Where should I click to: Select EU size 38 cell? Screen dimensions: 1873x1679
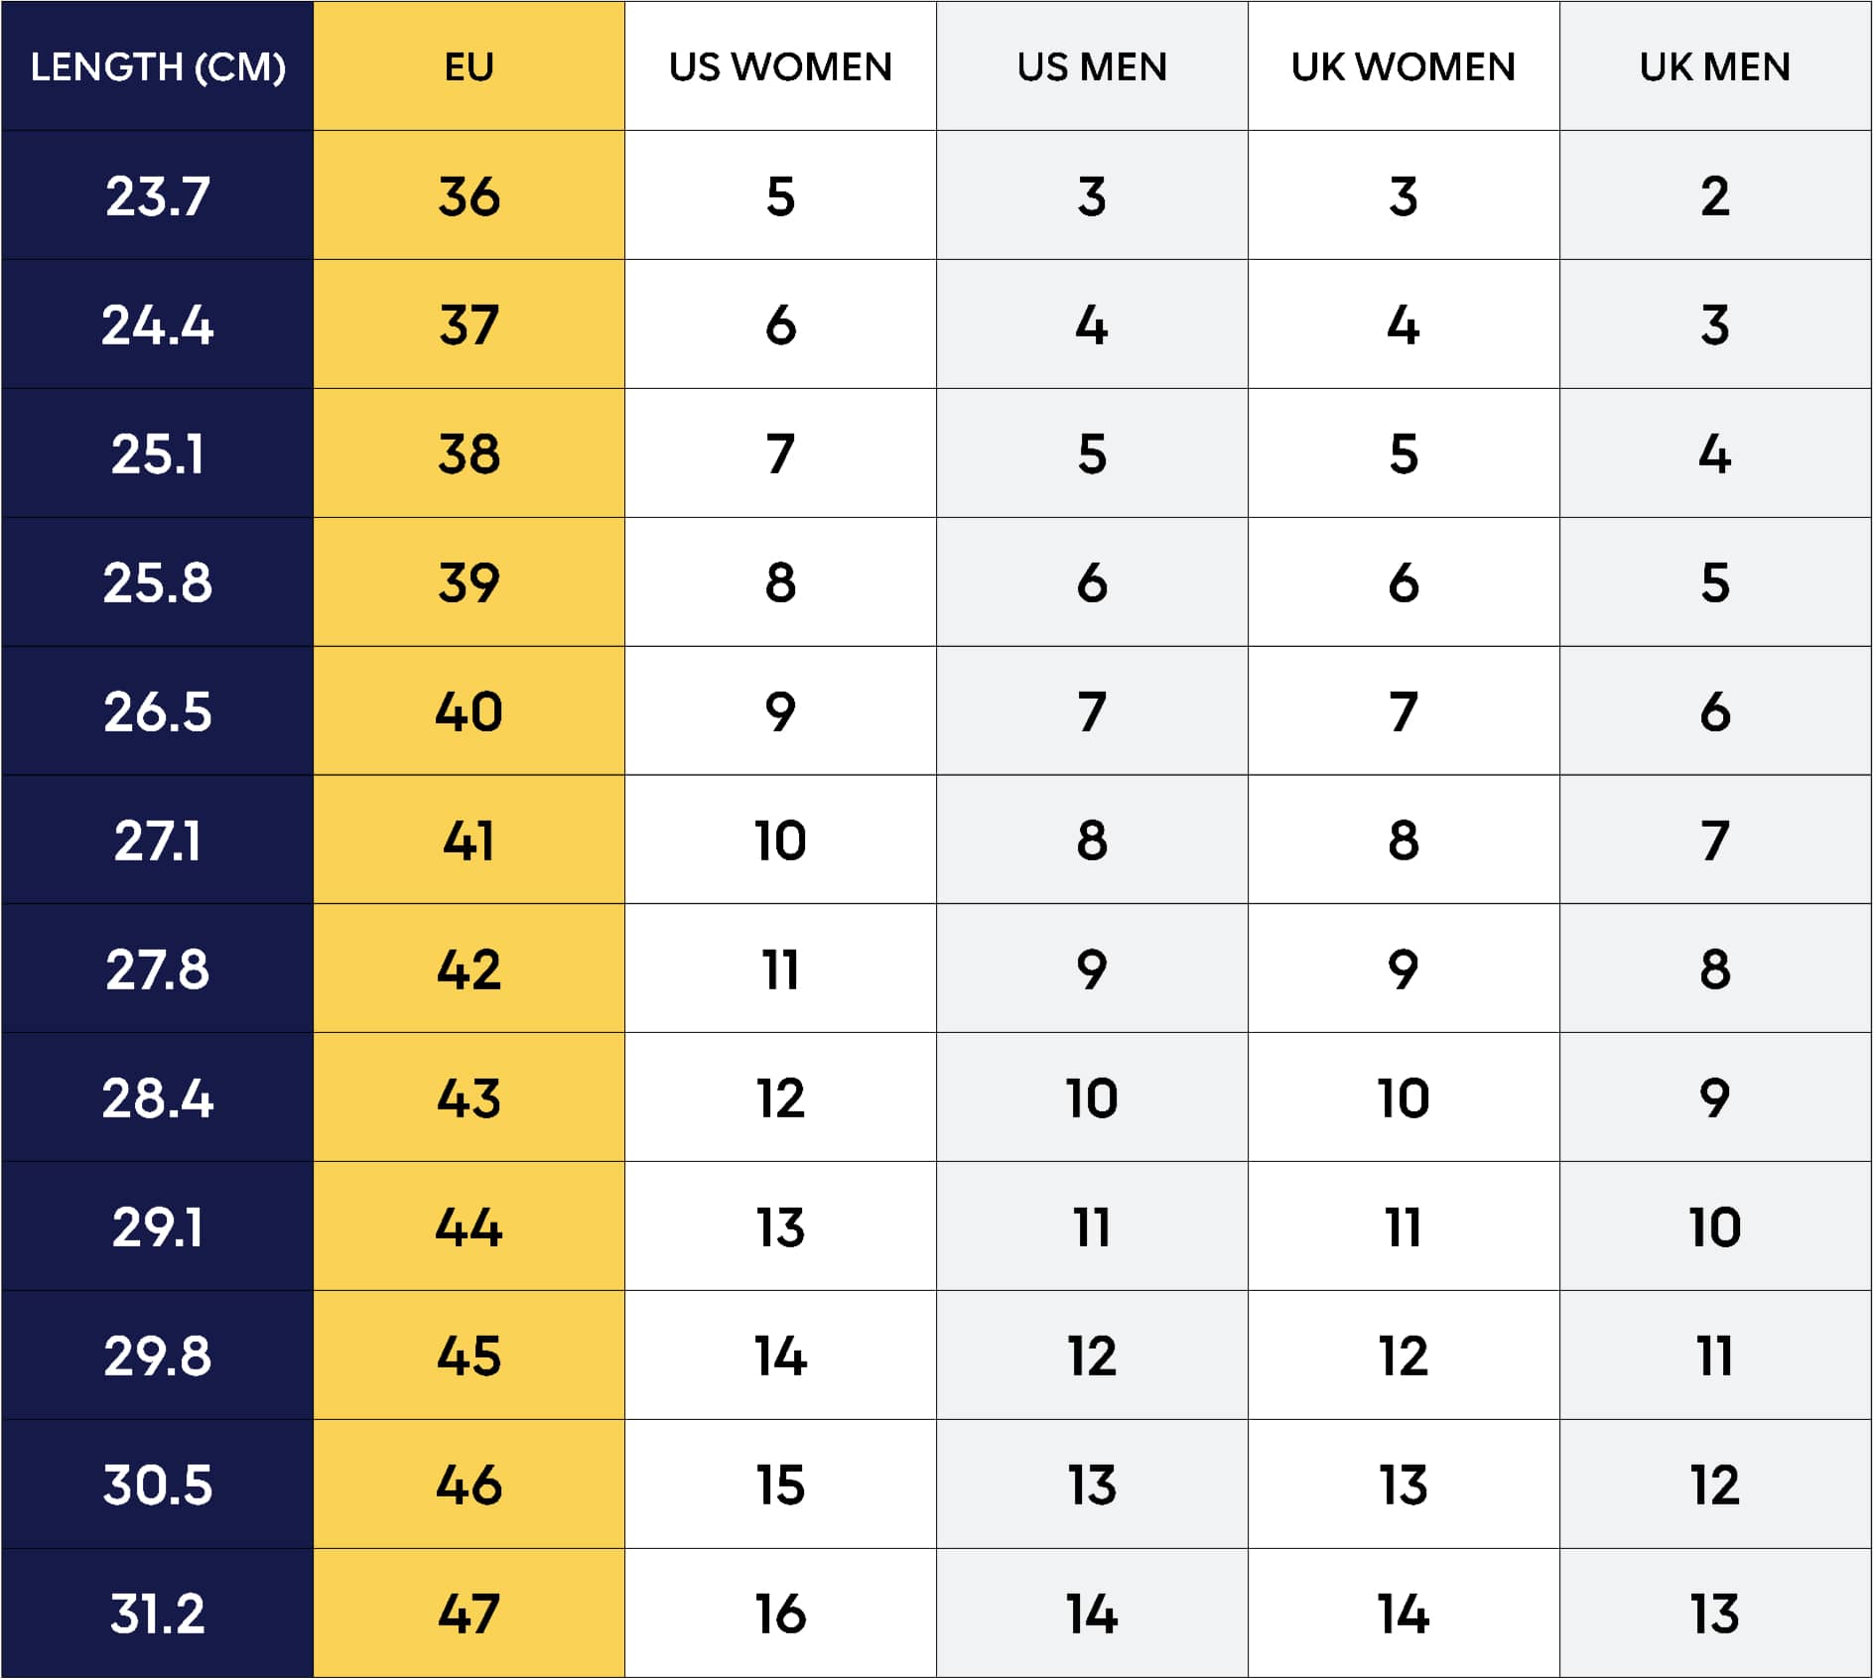click(468, 453)
